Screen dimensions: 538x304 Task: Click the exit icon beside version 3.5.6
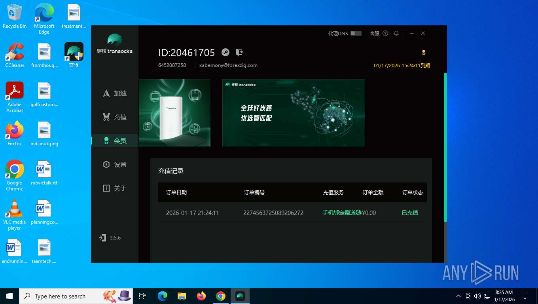102,237
